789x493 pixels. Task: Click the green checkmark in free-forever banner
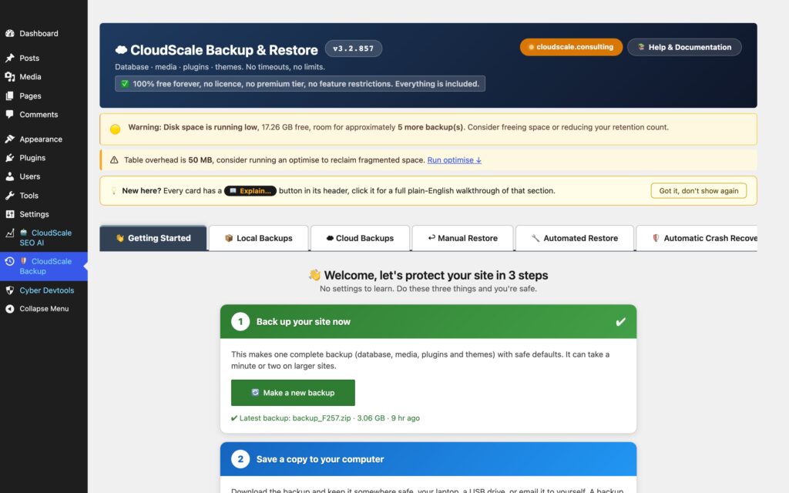click(125, 83)
